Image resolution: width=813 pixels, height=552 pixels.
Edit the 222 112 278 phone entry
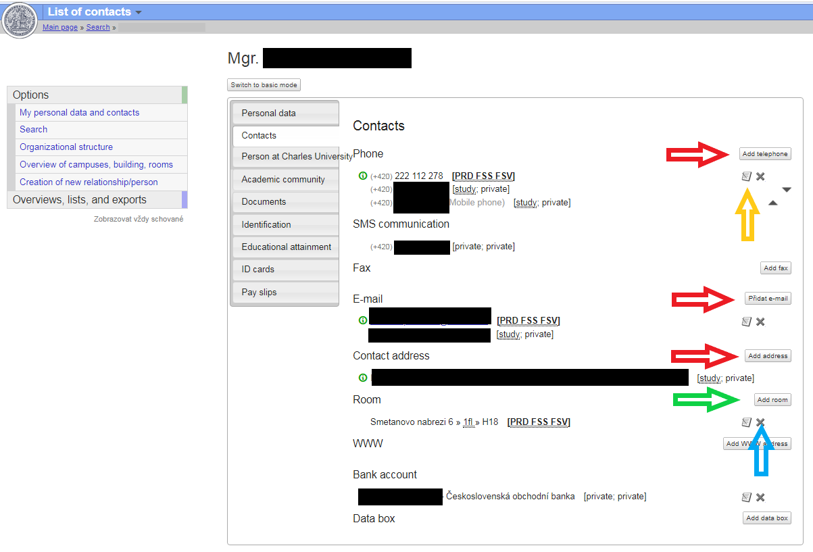coord(746,176)
